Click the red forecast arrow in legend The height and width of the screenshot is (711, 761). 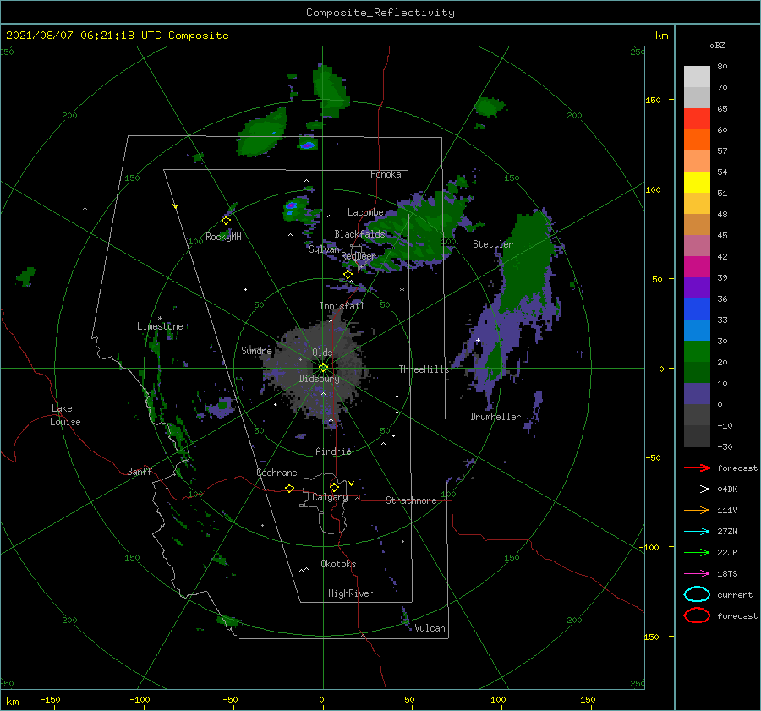click(x=697, y=468)
